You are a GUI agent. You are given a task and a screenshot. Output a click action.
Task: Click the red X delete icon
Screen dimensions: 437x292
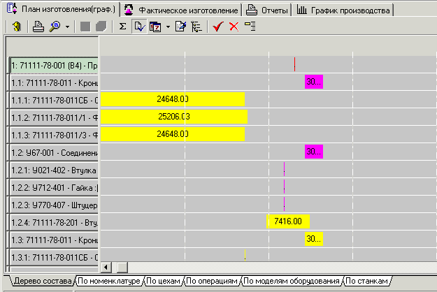pyautogui.click(x=234, y=27)
